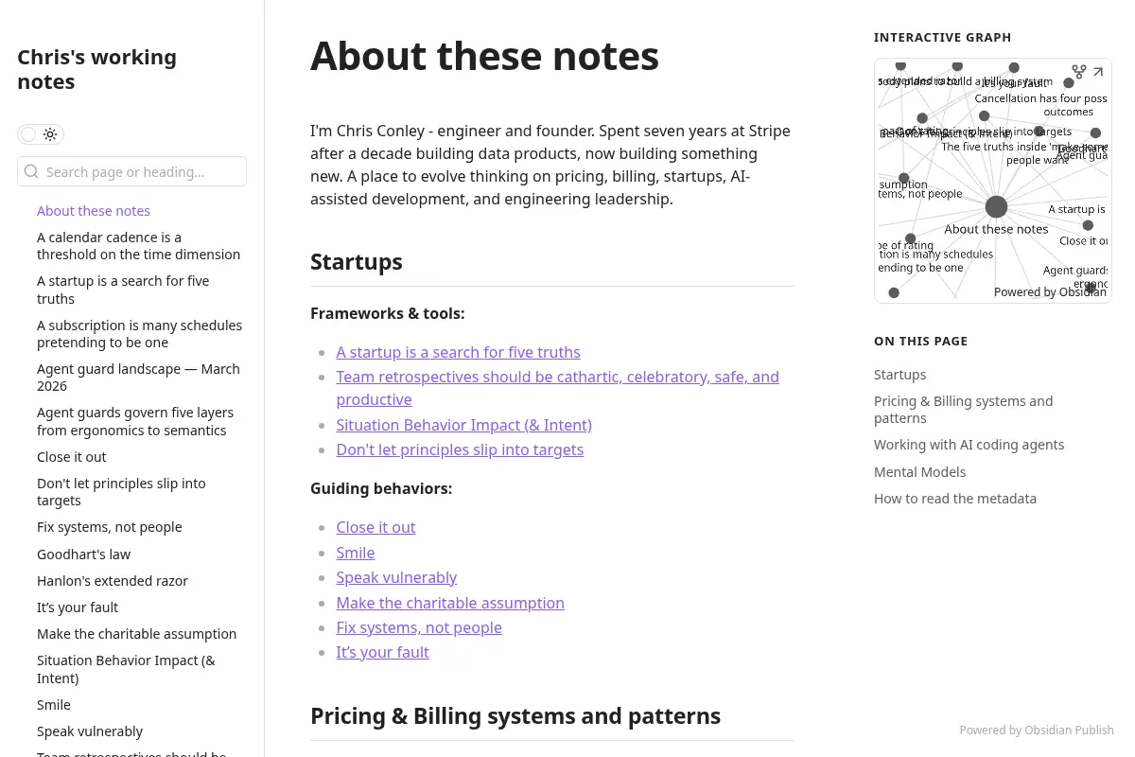Image resolution: width=1135 pixels, height=757 pixels.
Task: Open sidebar note A startup is a search
Action: pyautogui.click(x=123, y=290)
